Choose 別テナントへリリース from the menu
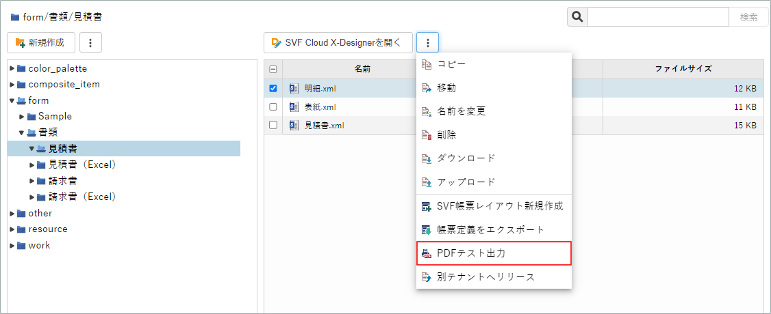771x314 pixels. 494,277
